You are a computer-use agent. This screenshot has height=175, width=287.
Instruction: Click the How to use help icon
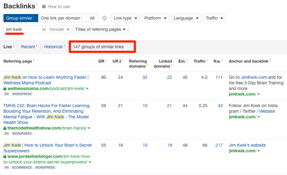(44, 7)
